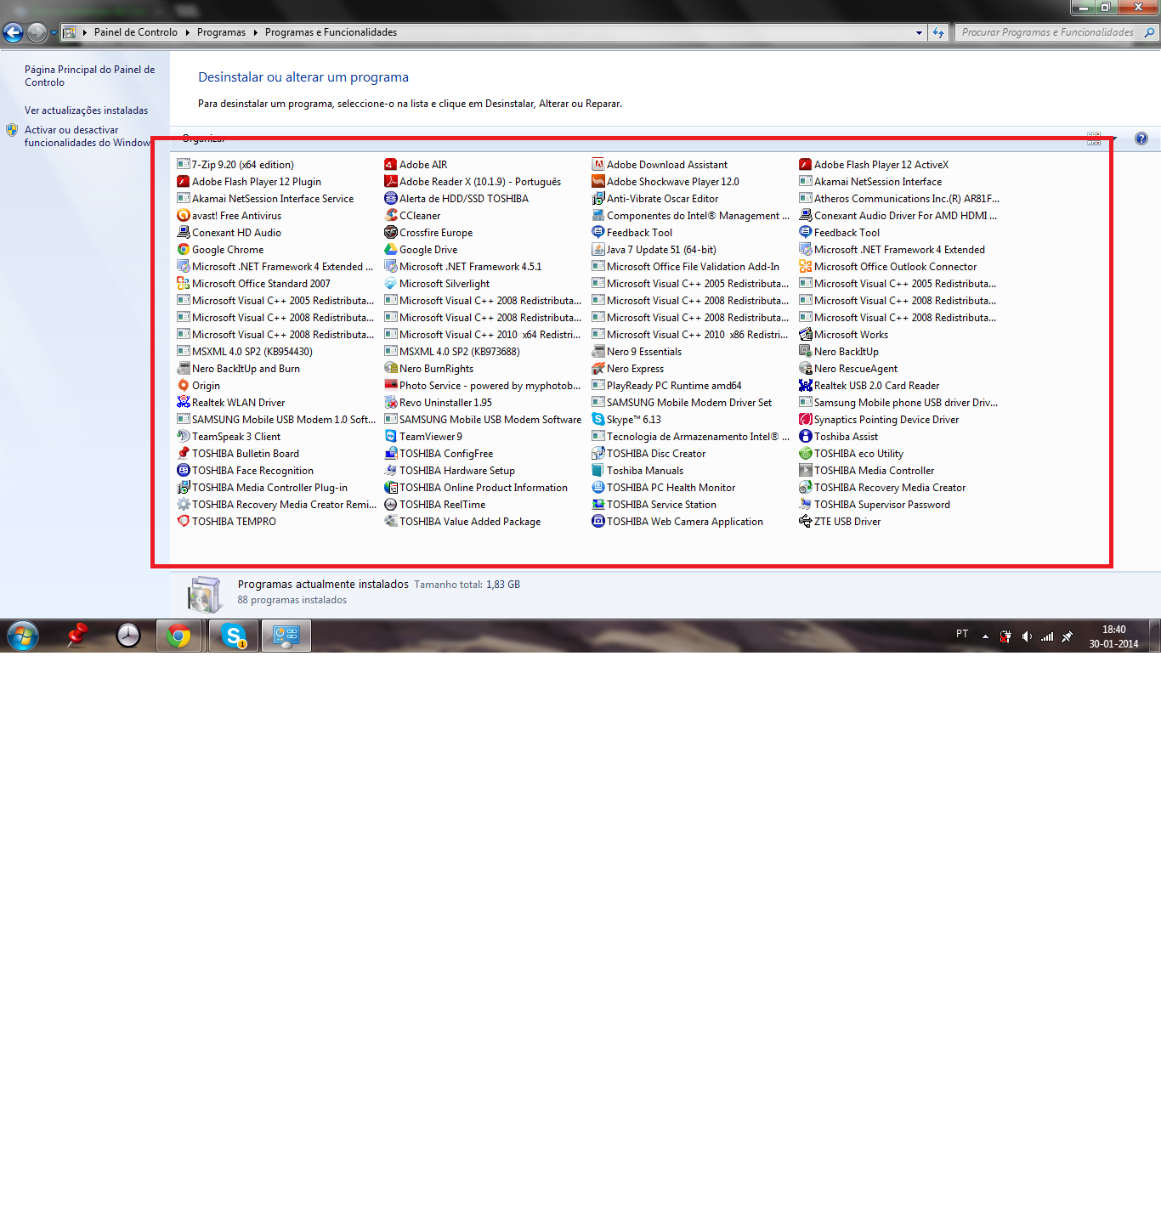This screenshot has height=1227, width=1161.
Task: Select the Nero RescueAgent entry
Action: [848, 368]
